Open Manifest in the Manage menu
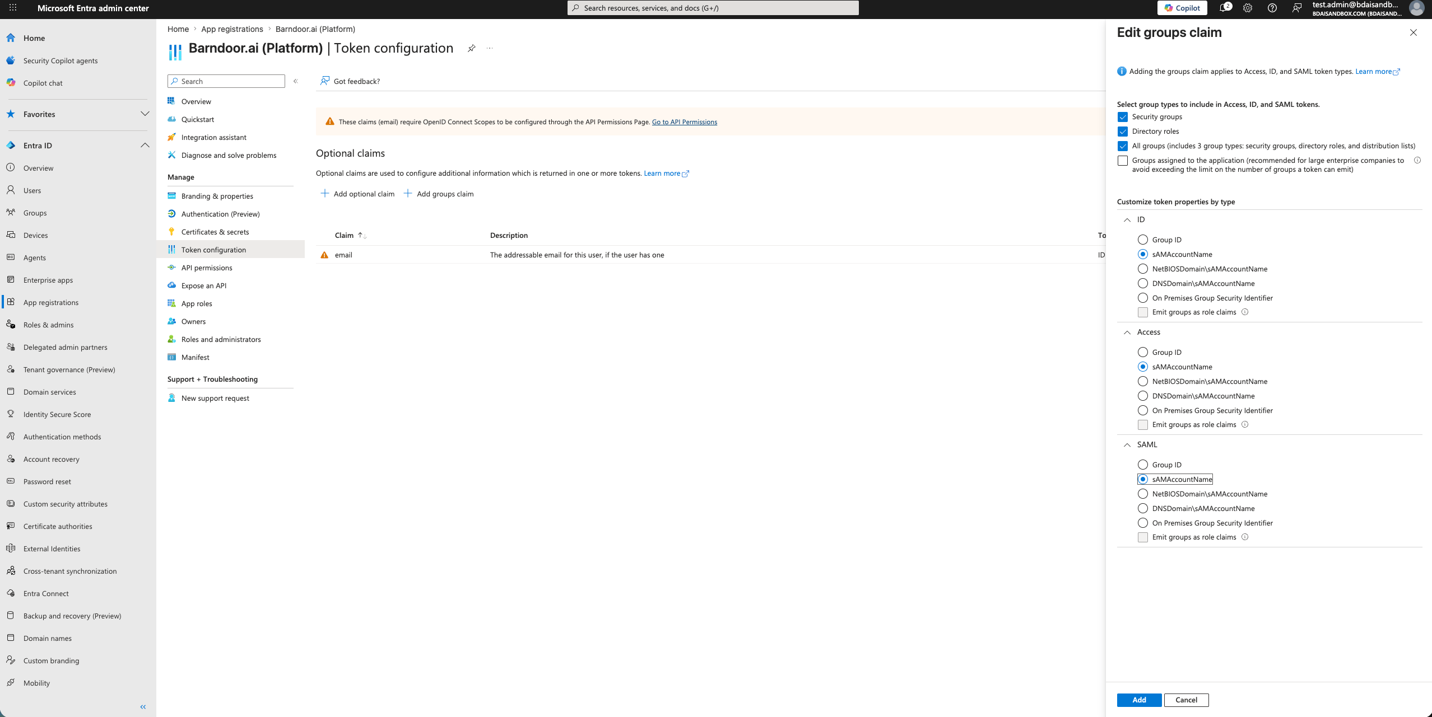Screen dimensions: 1432x717 point(195,357)
